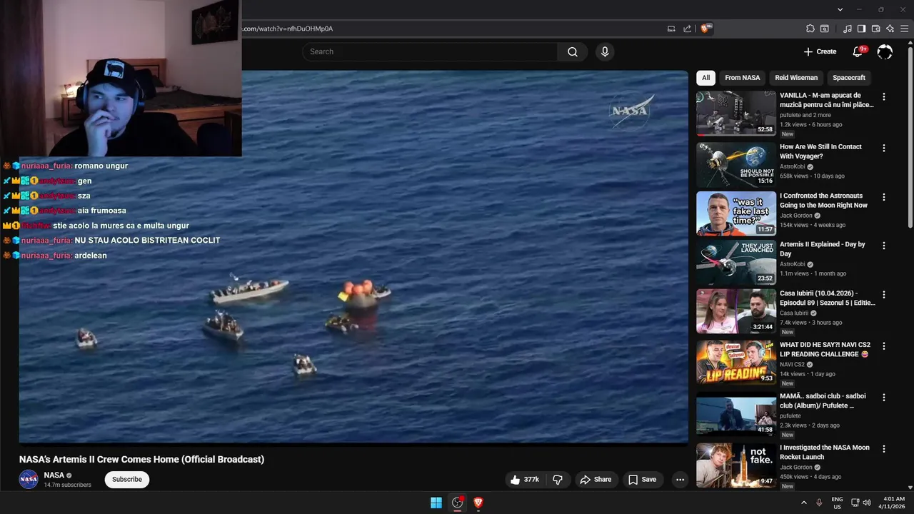Viewport: 914px width, 514px height.
Task: Click the video title 'NASA's Artemis II Crew Comes Home'
Action: pos(141,459)
